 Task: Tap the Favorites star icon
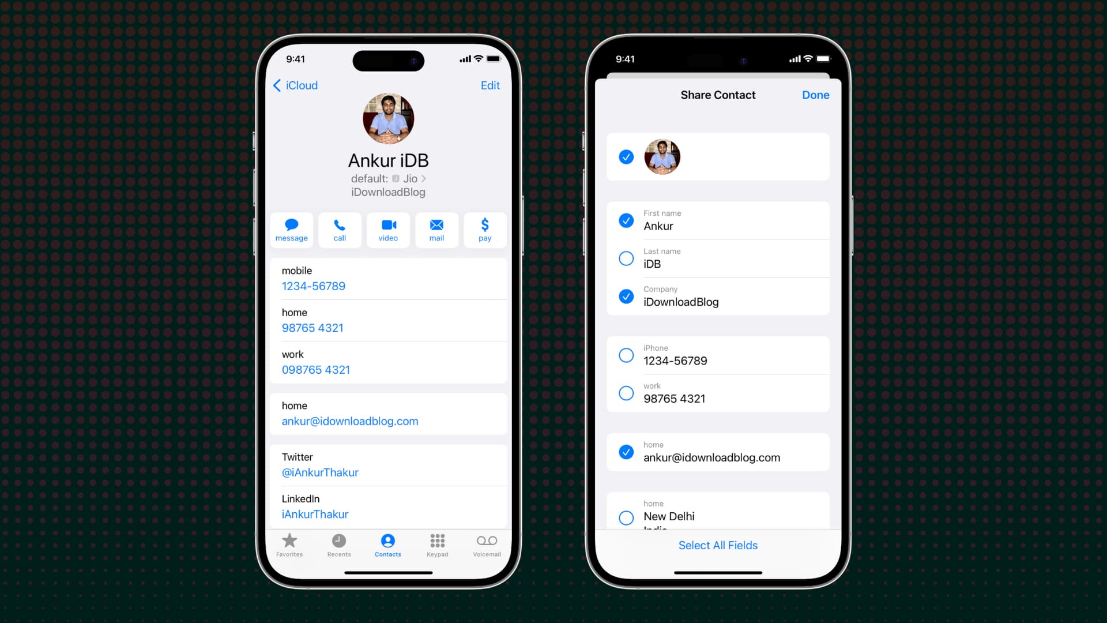click(289, 542)
